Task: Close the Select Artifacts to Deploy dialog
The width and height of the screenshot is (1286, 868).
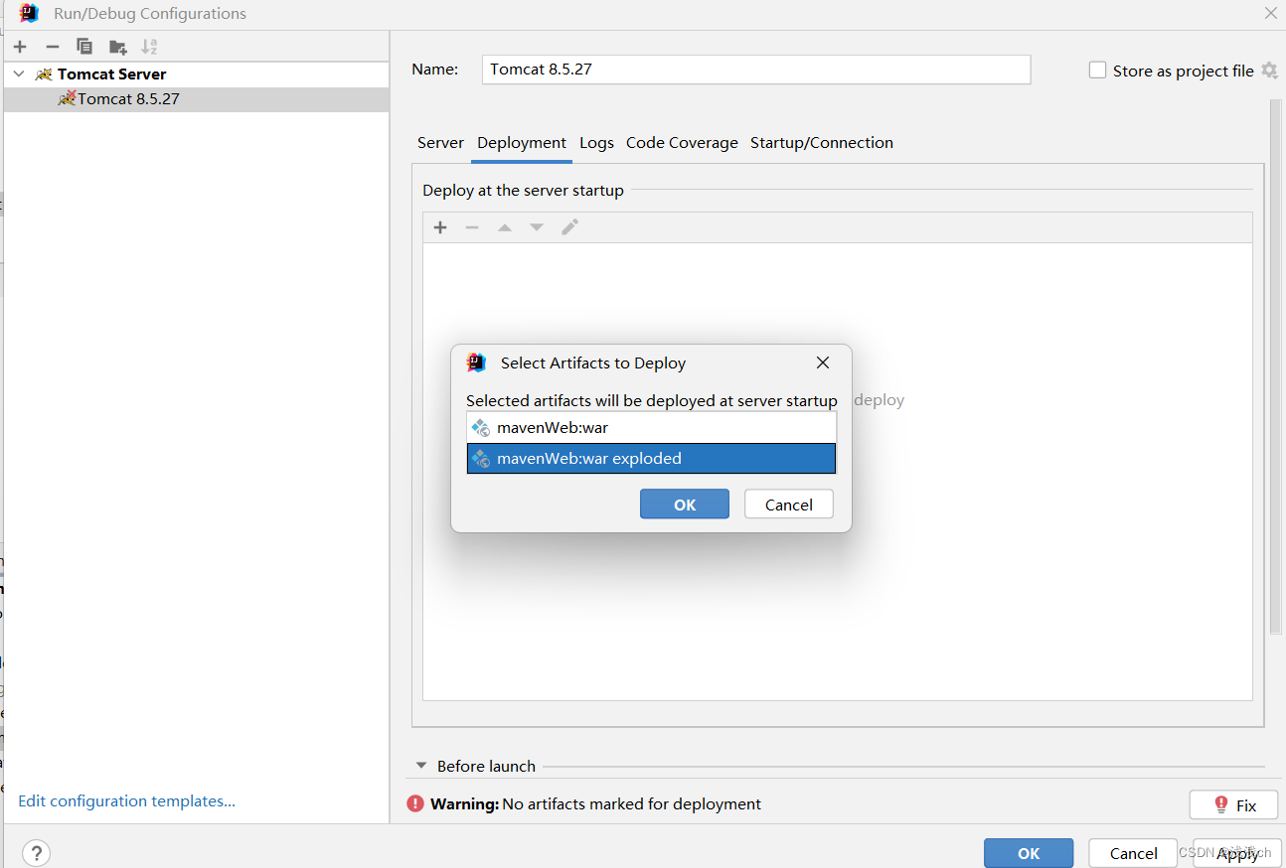Action: (823, 362)
